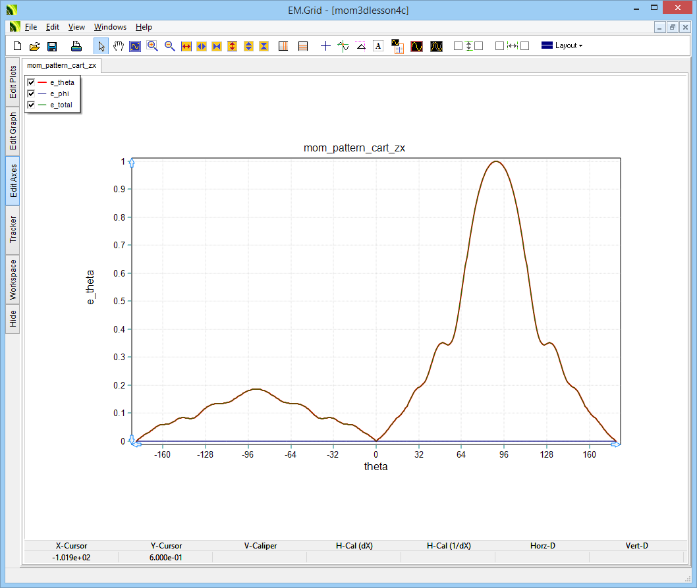Click the top y-axis range handle
Image resolution: width=697 pixels, height=588 pixels.
[x=132, y=163]
